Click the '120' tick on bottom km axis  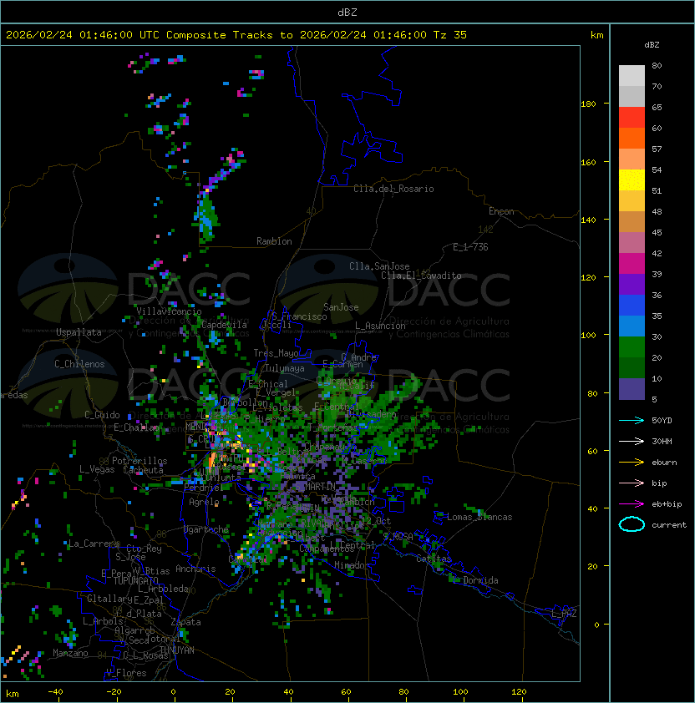coord(519,692)
